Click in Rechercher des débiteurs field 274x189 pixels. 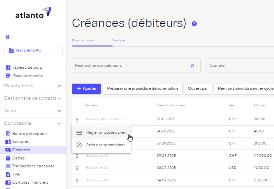pyautogui.click(x=129, y=66)
